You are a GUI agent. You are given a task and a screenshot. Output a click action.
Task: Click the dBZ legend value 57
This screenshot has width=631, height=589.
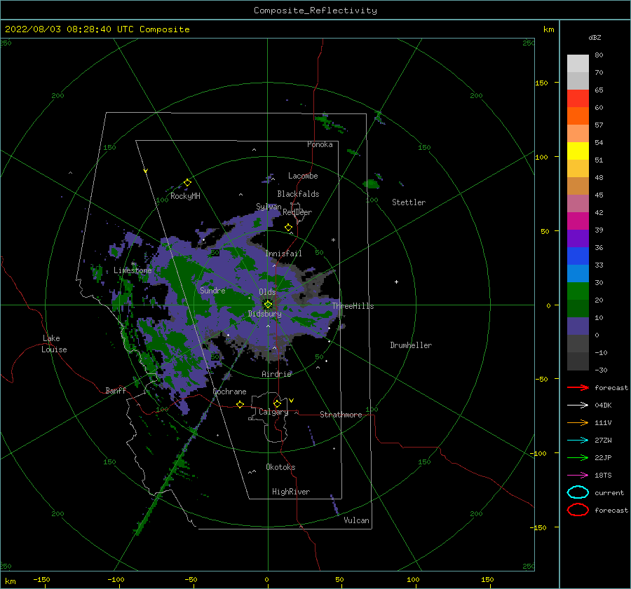click(x=599, y=125)
